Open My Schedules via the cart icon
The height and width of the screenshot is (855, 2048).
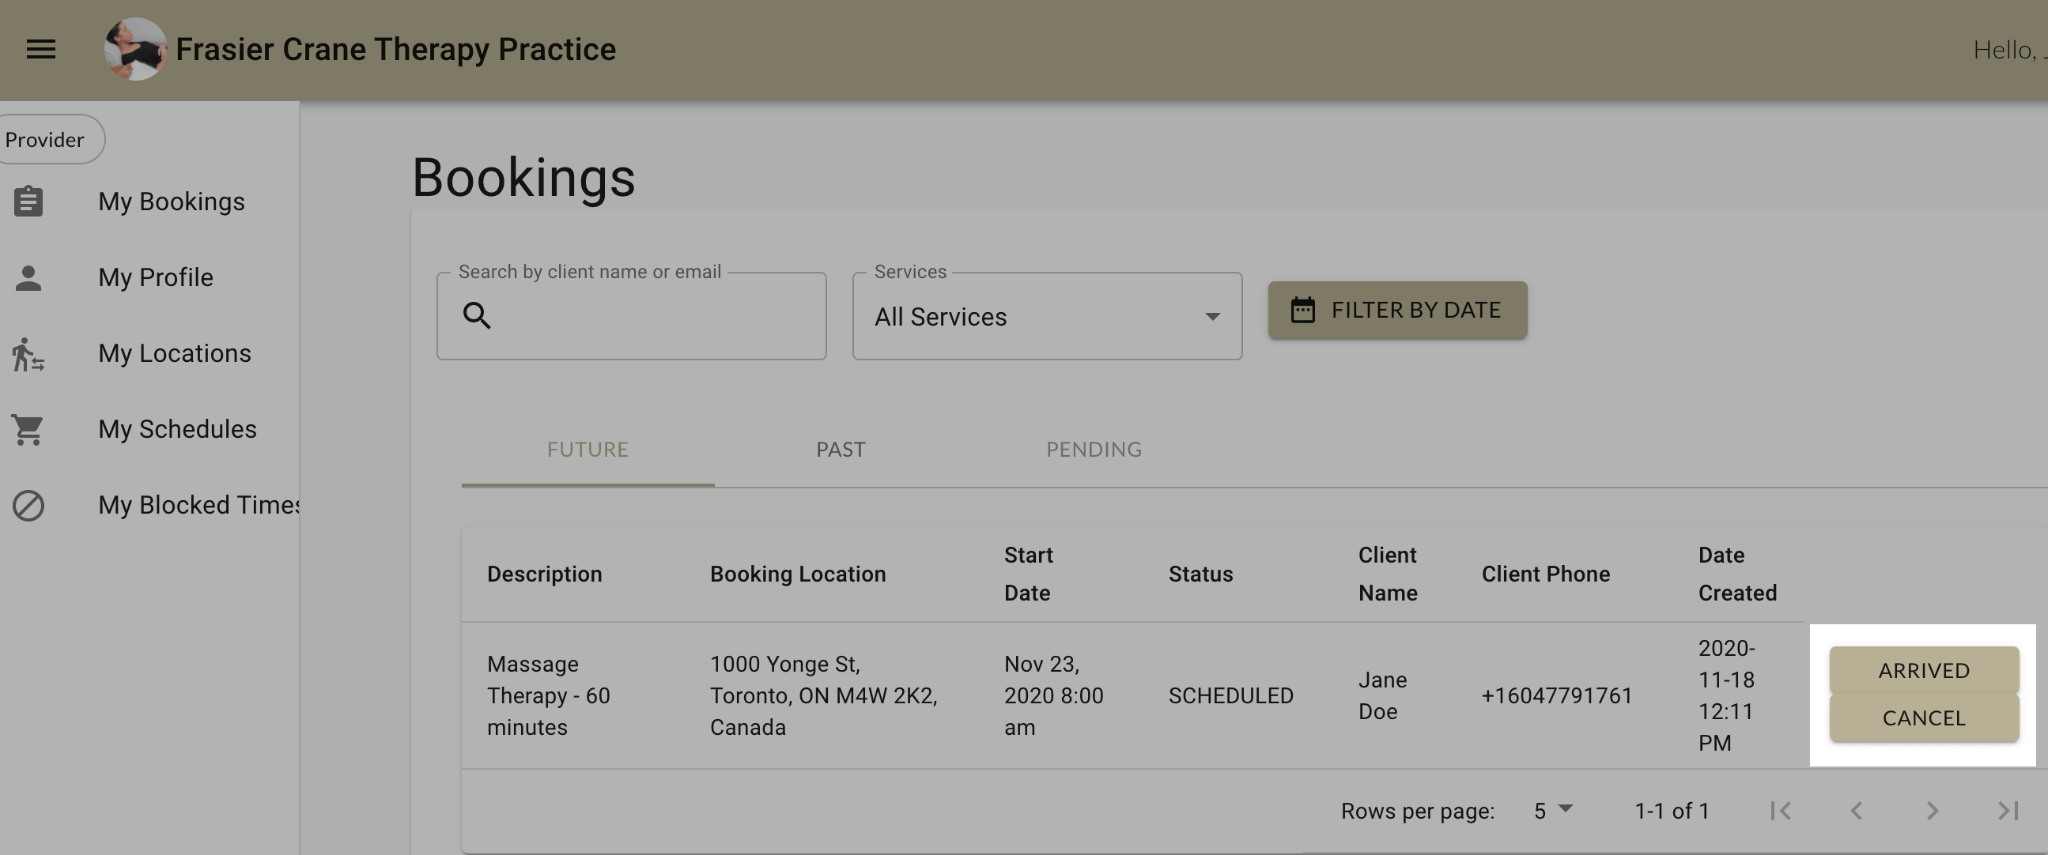coord(28,428)
